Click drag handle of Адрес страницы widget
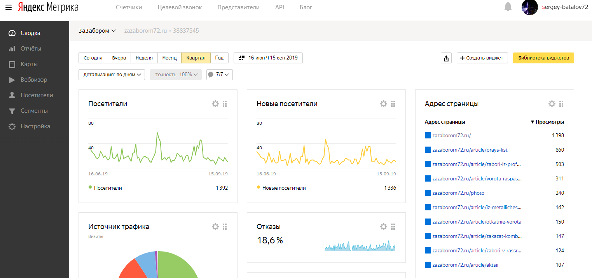 coord(561,104)
